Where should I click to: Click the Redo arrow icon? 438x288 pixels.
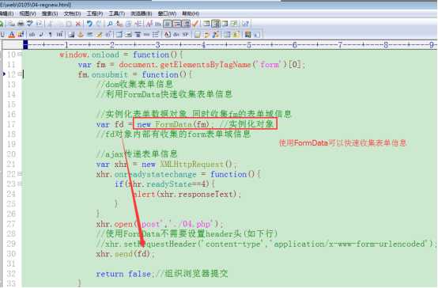[99, 24]
